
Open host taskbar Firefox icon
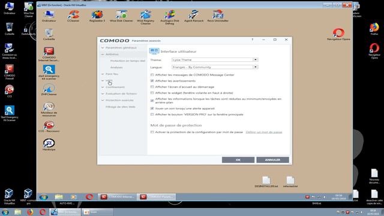(30, 212)
